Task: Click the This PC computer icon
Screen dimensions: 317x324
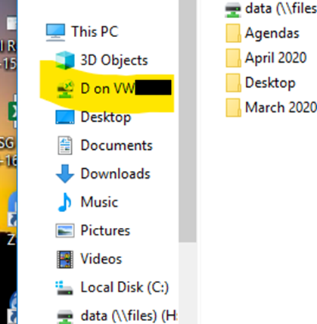Action: (55, 33)
